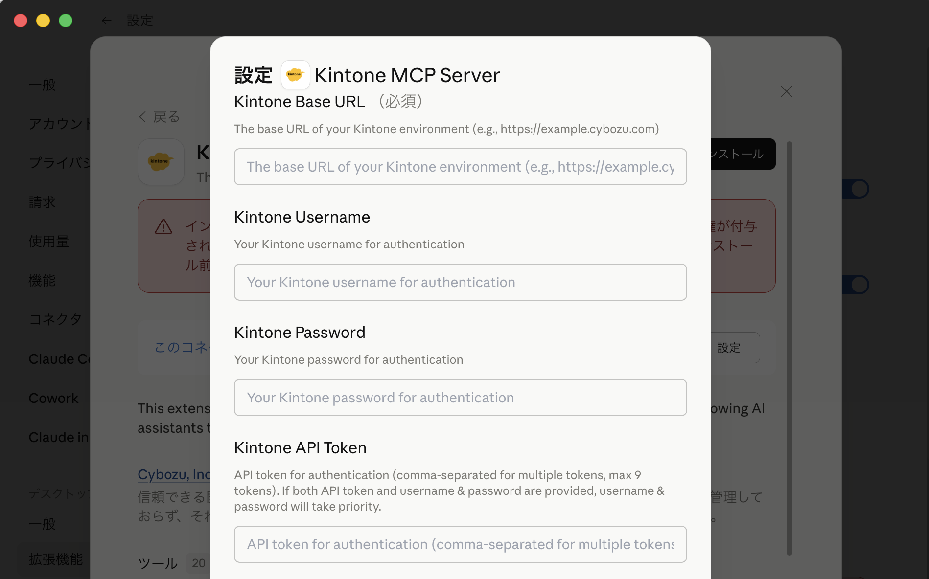Screen dimensions: 929x579
Task: Open desktop 一般 sidebar item
Action: click(x=43, y=524)
